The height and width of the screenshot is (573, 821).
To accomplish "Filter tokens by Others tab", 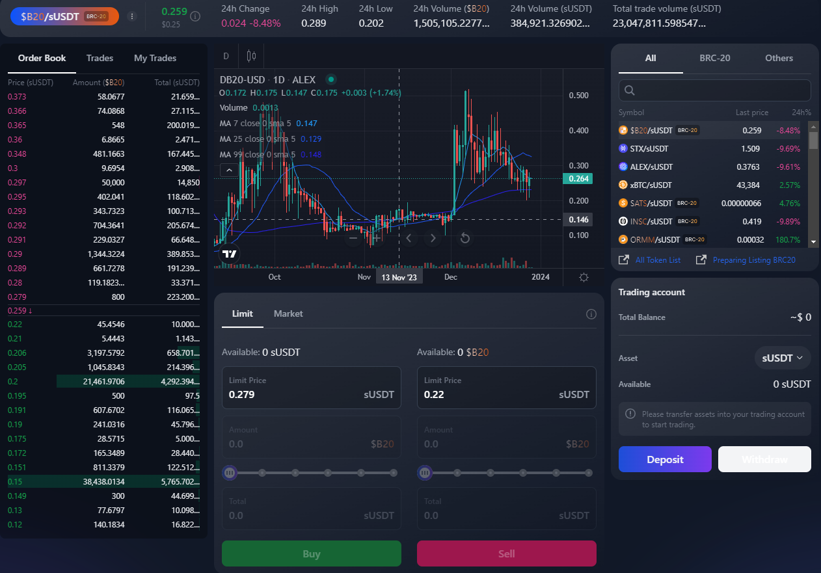I will click(779, 58).
